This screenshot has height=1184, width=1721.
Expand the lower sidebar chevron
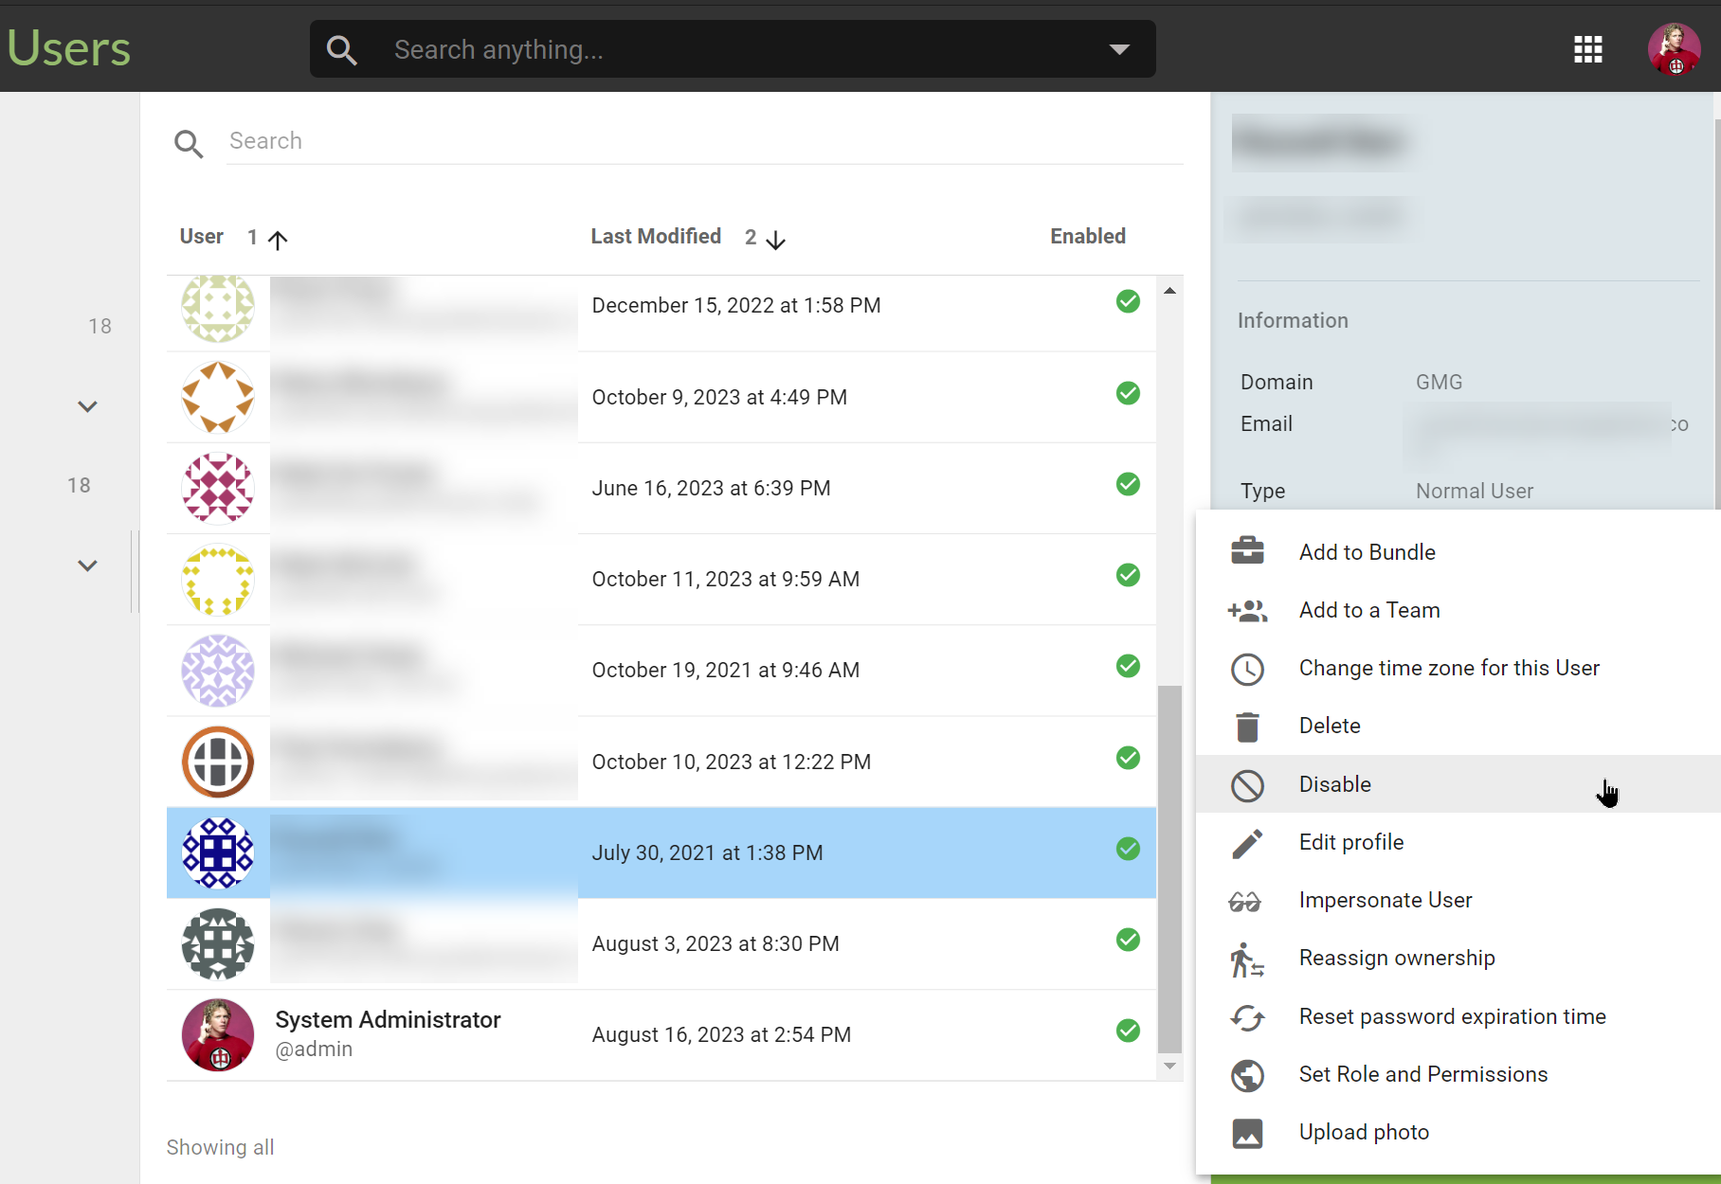pyautogui.click(x=87, y=565)
